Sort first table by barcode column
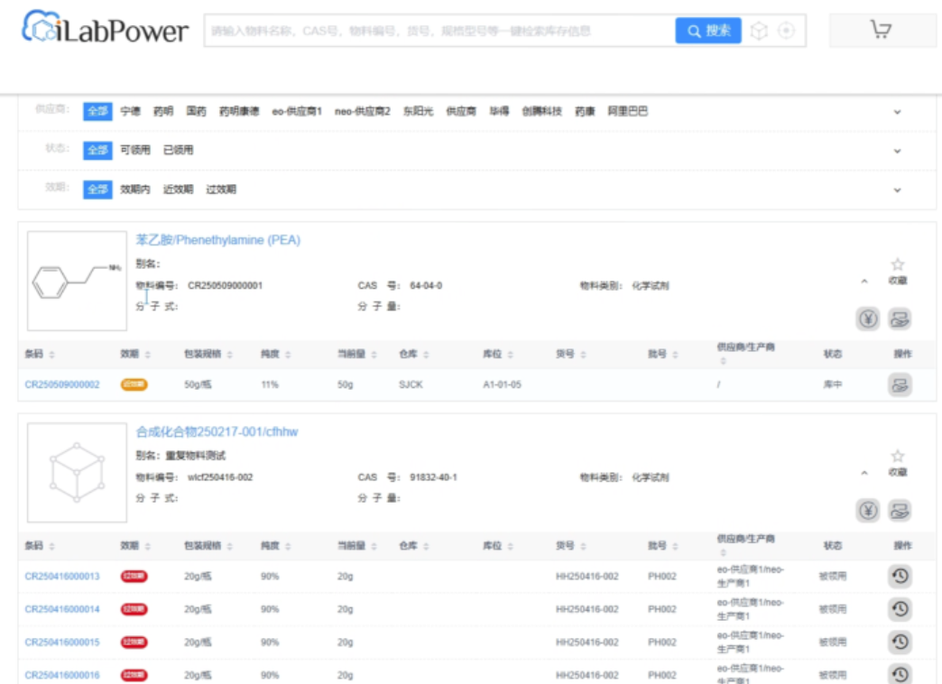Image resolution: width=942 pixels, height=684 pixels. (40, 354)
